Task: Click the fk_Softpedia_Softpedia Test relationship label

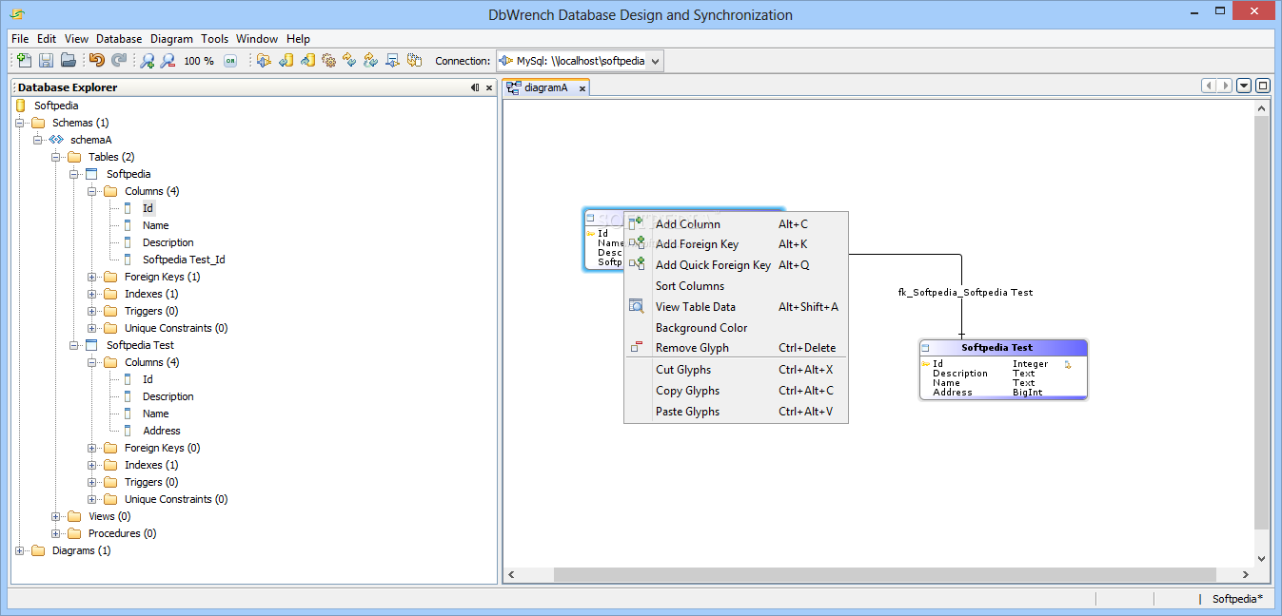Action: (x=965, y=293)
